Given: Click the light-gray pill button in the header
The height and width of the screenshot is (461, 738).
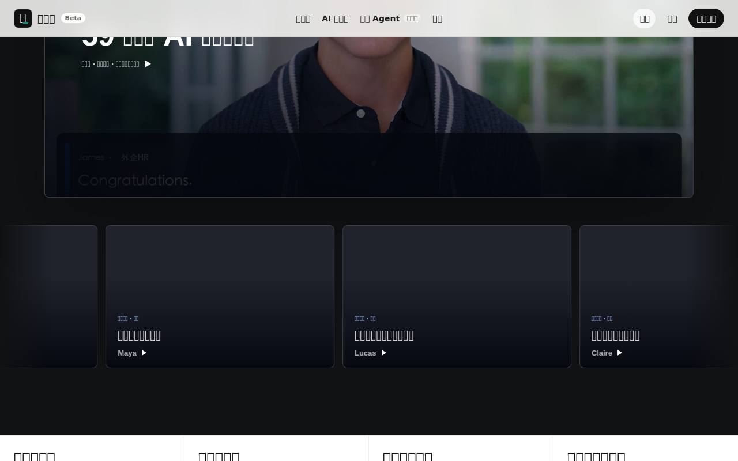Looking at the screenshot, I should [x=645, y=18].
